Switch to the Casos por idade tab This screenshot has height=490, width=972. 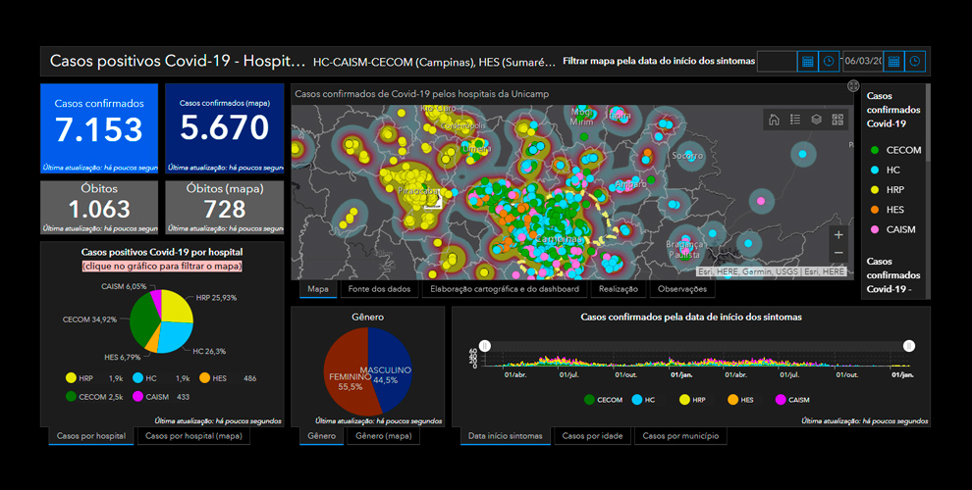tap(591, 436)
